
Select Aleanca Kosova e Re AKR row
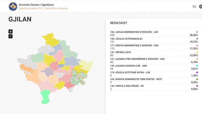tap(154, 67)
